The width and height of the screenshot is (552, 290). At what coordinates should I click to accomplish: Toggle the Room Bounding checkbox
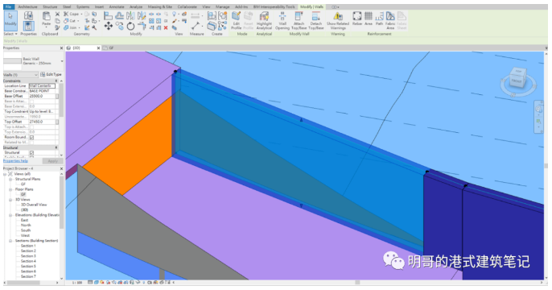click(x=31, y=137)
